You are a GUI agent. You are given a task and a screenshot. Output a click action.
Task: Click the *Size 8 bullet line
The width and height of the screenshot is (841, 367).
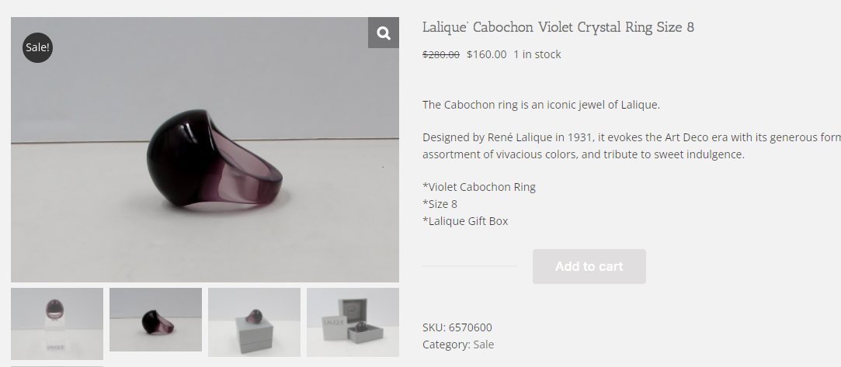click(440, 204)
